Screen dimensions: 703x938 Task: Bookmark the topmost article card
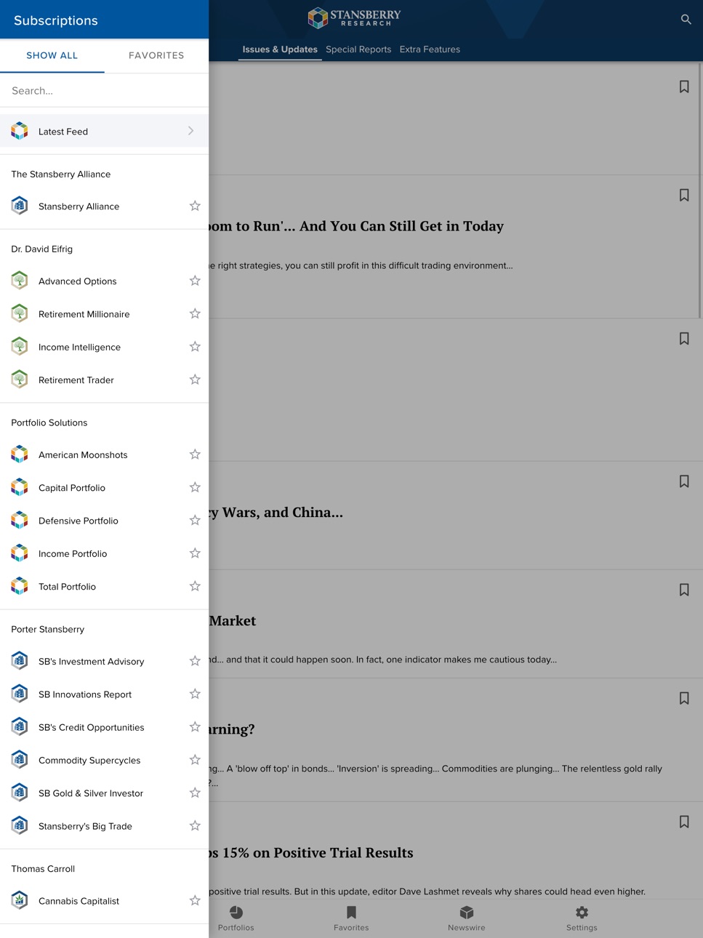(x=684, y=87)
